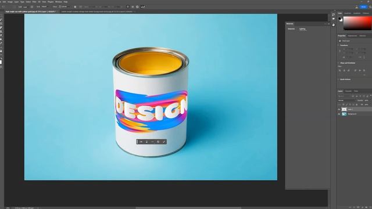Switch to the Channels panel tab
The height and width of the screenshot is (209, 372).
pos(348,91)
